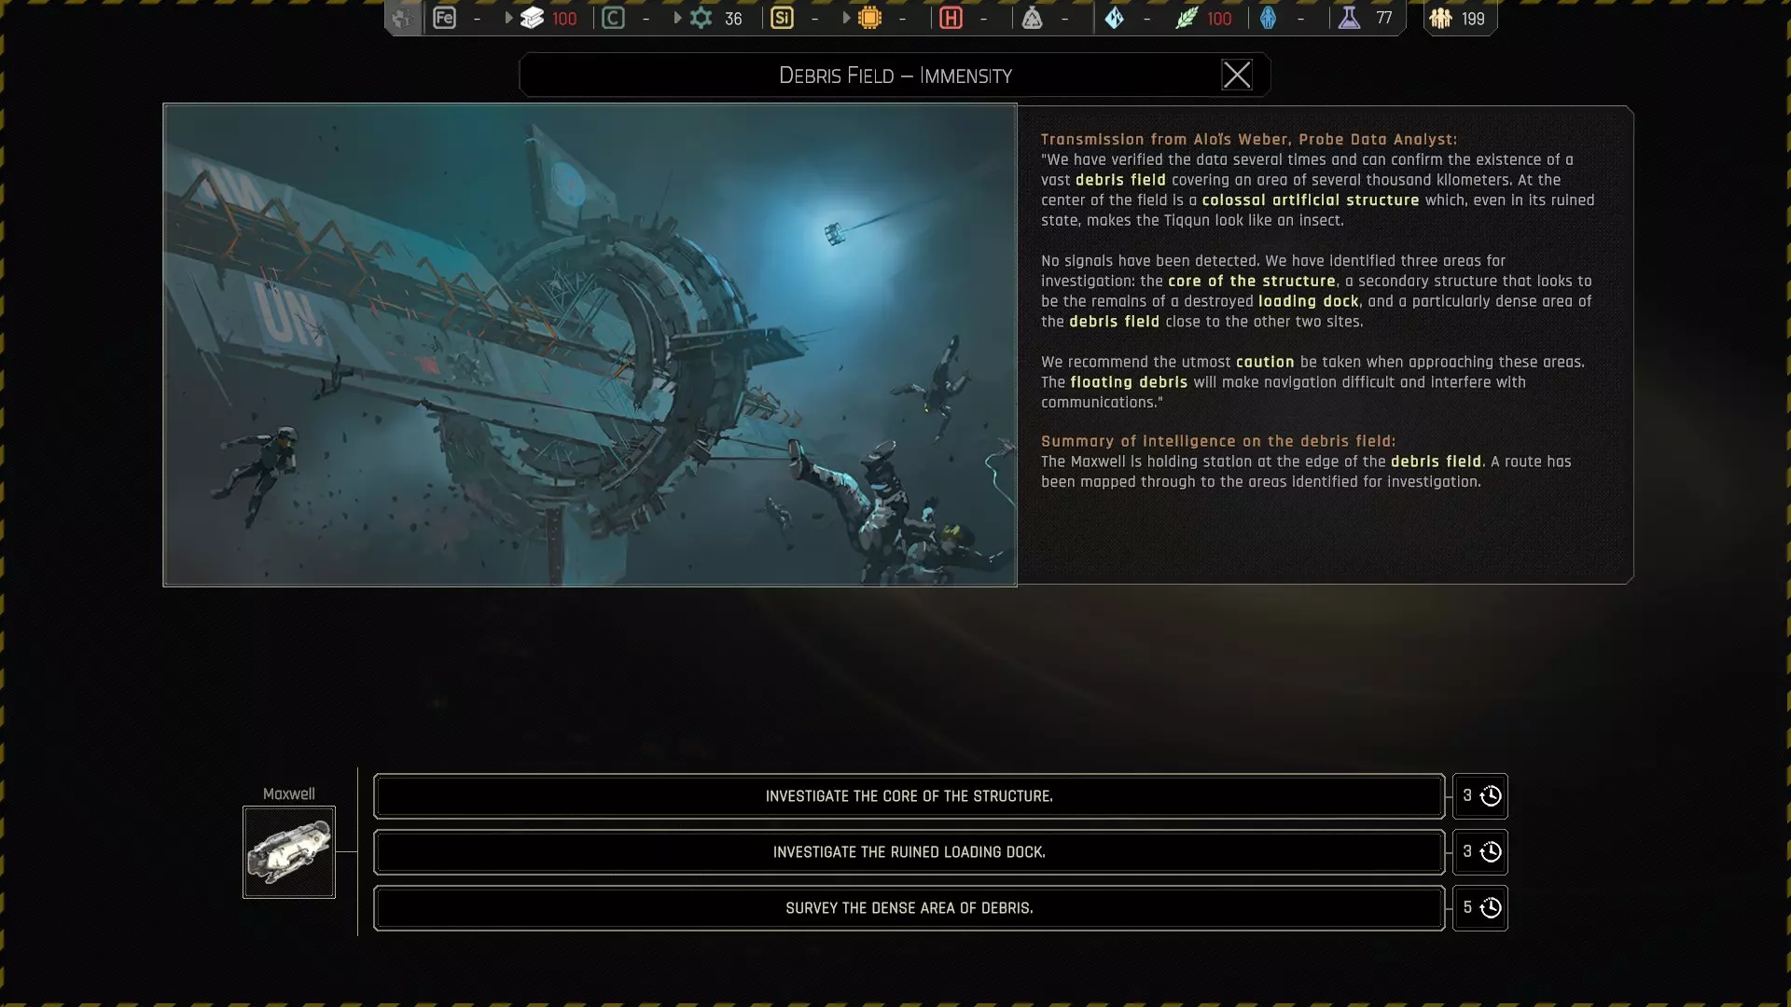Viewport: 1791px width, 1007px height.
Task: Click the steel ingots resource icon
Action: (x=532, y=18)
